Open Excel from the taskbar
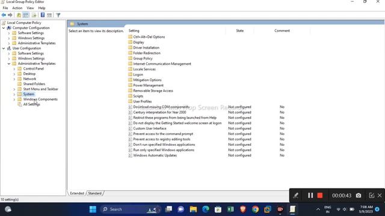385x216 pixels. coord(230,209)
